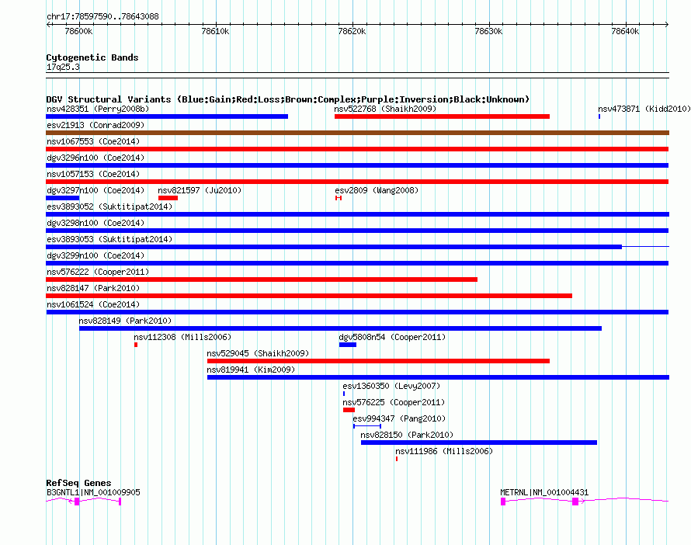
Task: Select the nsv522768 (Shaikh2009) red loss bar
Action: [x=442, y=116]
